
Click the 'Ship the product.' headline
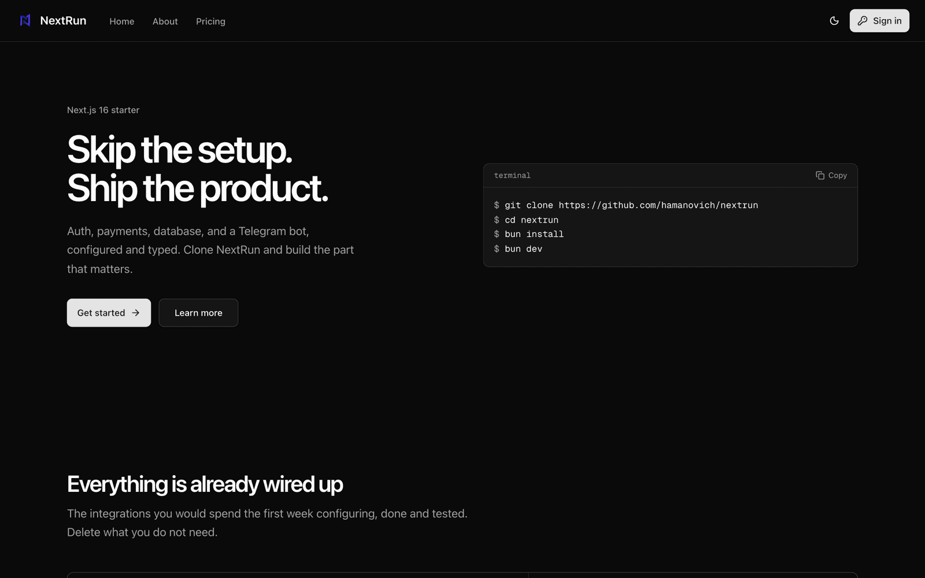point(197,188)
